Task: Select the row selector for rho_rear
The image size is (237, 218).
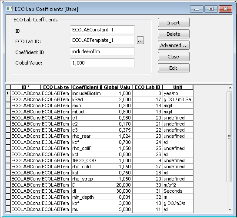Action: point(8,136)
